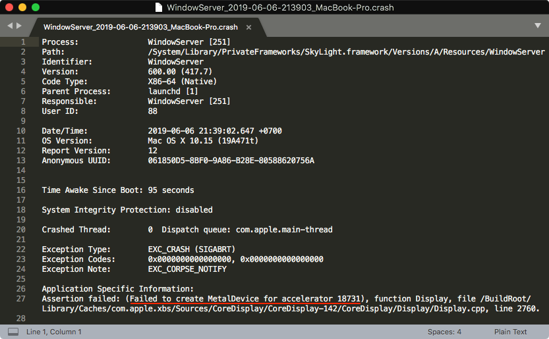This screenshot has width=549, height=339.
Task: Click the window title file name
Action: (280, 7)
